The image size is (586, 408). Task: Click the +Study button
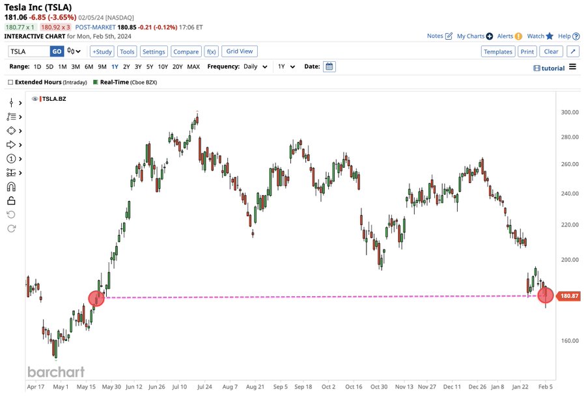click(x=102, y=51)
